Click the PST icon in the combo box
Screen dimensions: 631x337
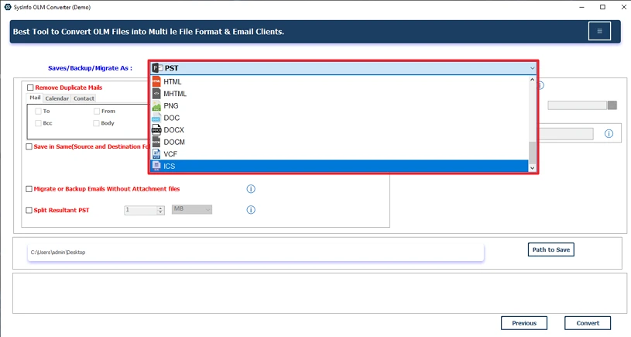pyautogui.click(x=157, y=68)
